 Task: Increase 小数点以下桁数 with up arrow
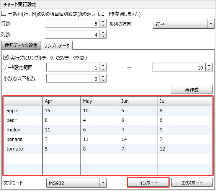(103, 76)
